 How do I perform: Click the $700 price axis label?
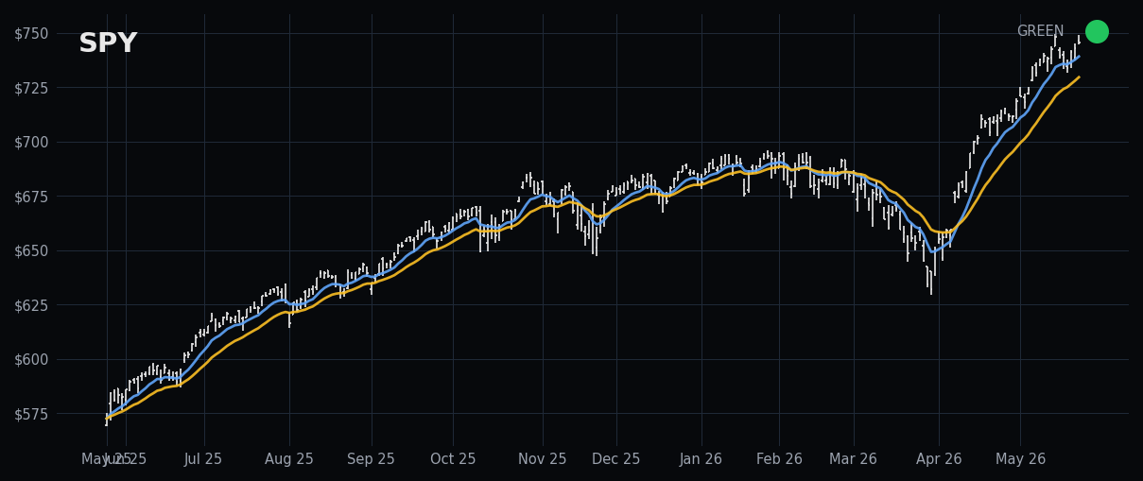coord(31,142)
